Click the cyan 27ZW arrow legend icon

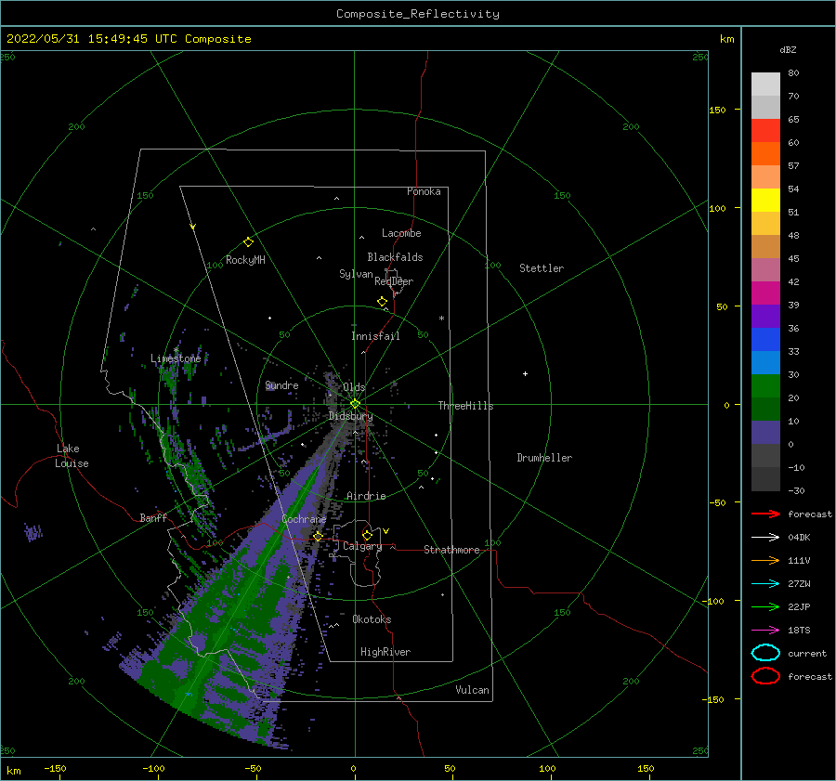click(765, 584)
